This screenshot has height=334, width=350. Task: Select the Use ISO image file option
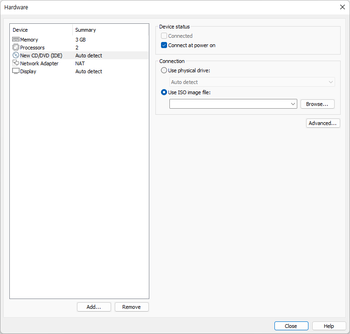[164, 92]
